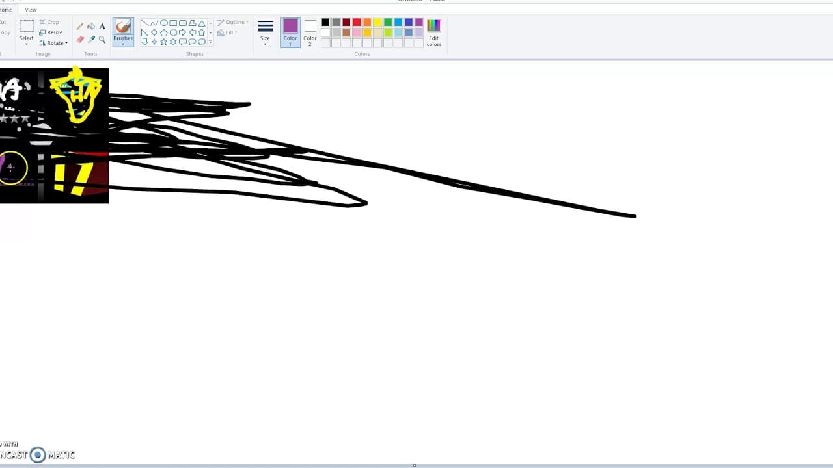Open the Select dropdown arrow
This screenshot has height=468, width=833.
(27, 44)
